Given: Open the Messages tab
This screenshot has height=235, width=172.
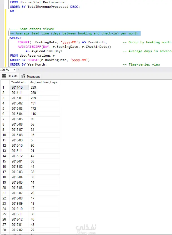Looking at the screenshot, I should pos(31,77).
